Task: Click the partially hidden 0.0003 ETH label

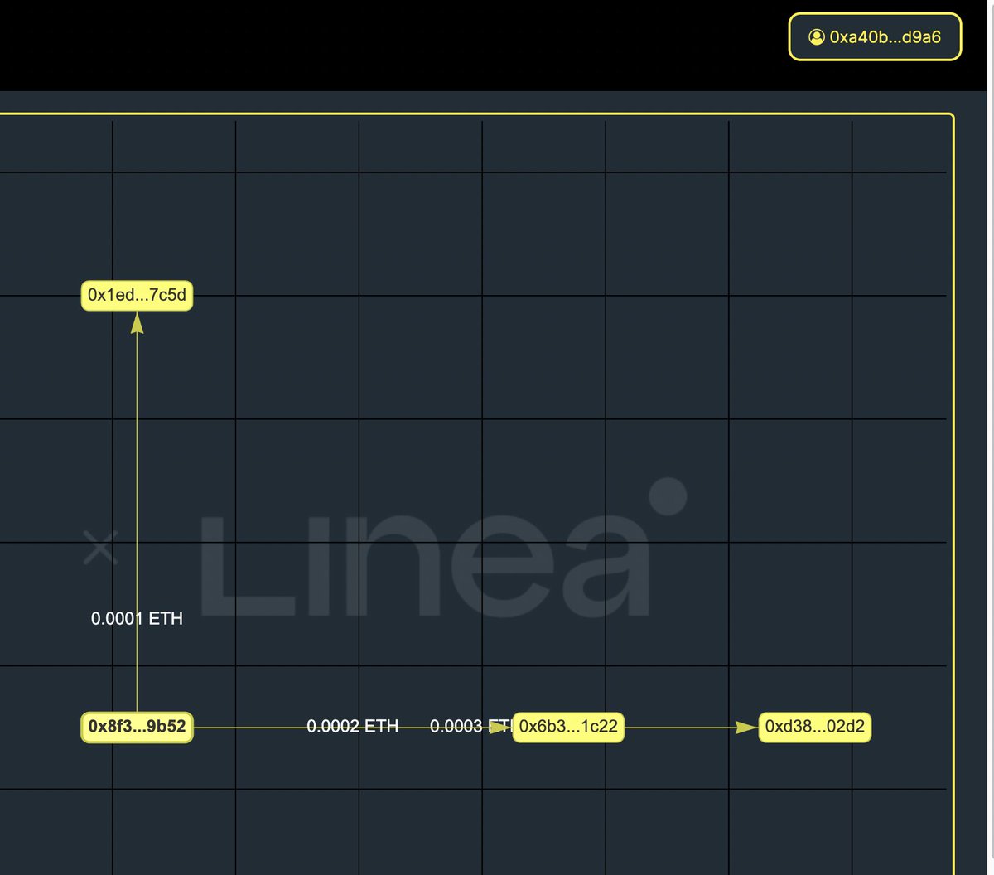Action: tap(471, 726)
